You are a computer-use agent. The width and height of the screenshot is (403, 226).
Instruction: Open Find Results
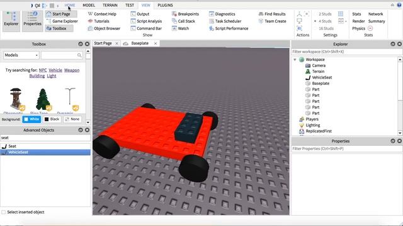coord(272,14)
